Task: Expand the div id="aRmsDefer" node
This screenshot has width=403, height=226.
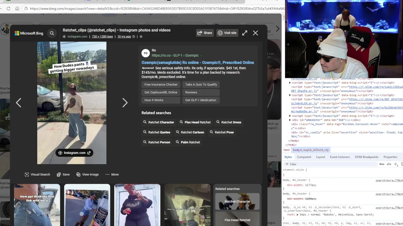Action: [290, 120]
